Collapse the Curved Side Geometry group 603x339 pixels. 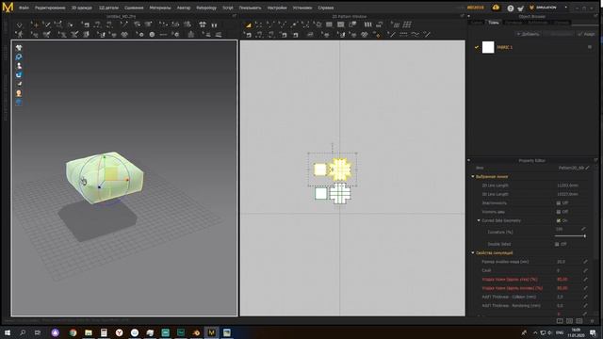(479, 220)
